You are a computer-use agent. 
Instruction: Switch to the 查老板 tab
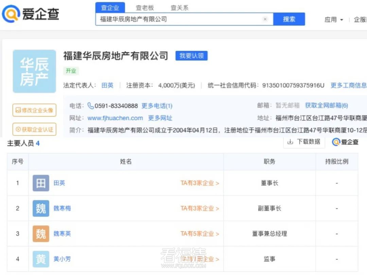tap(145, 7)
